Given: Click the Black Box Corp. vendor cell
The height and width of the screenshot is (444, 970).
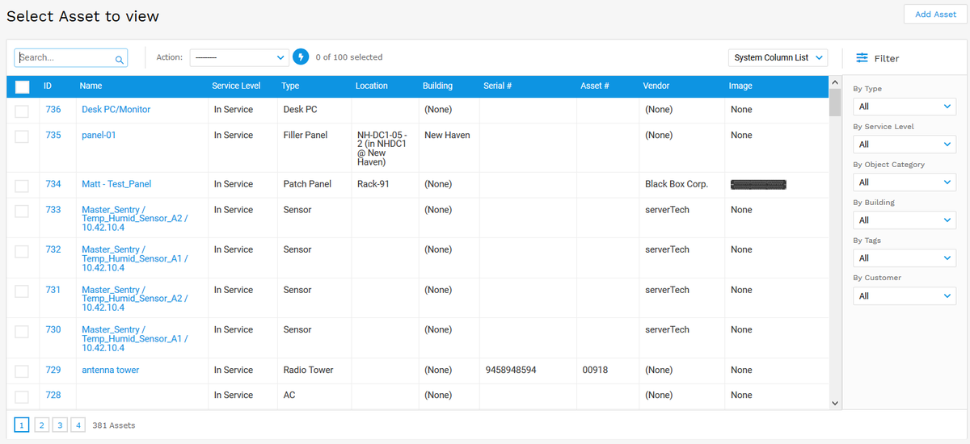Looking at the screenshot, I should tap(677, 184).
